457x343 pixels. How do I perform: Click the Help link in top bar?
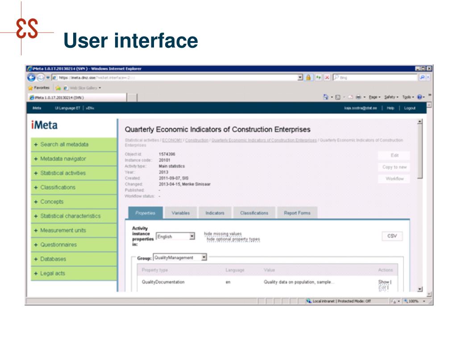pos(390,108)
